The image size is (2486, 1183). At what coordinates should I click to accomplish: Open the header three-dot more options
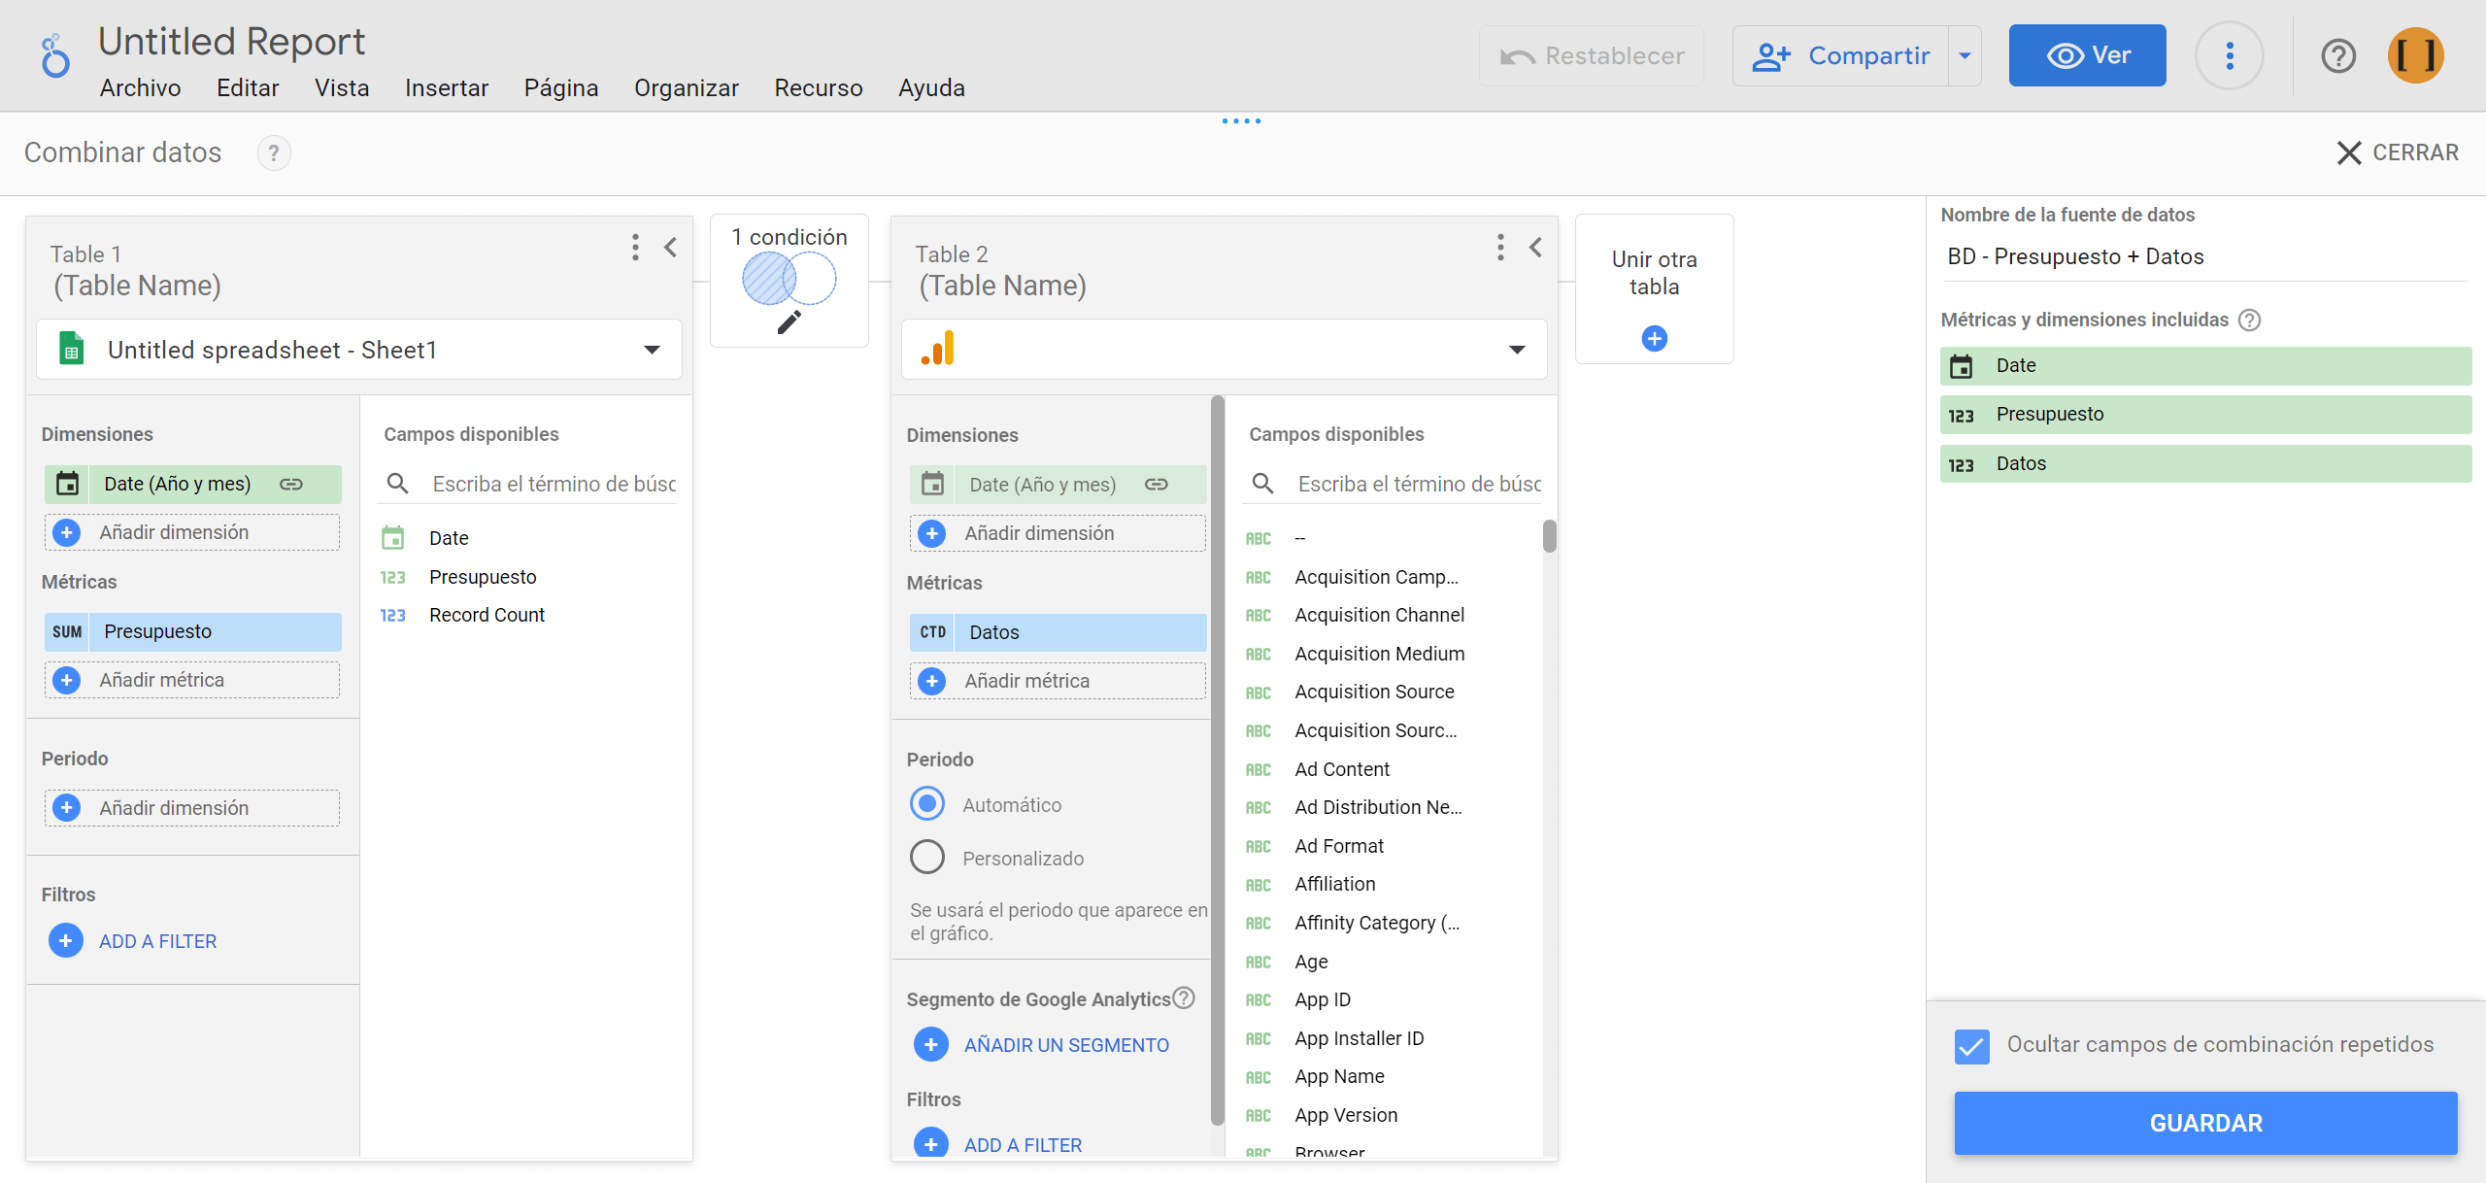coord(2230,55)
